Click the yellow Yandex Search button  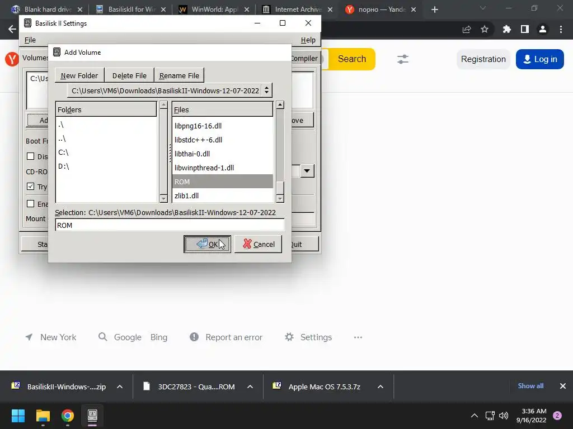[x=352, y=59]
